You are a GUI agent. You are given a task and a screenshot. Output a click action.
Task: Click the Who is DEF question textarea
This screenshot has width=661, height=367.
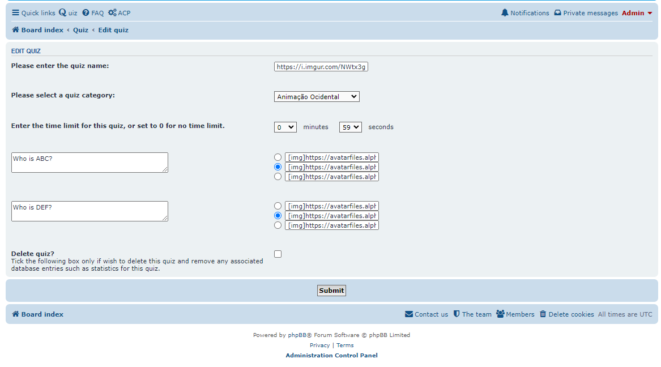tap(89, 211)
